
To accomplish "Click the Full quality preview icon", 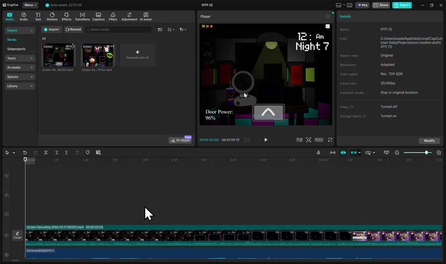I will coord(299,140).
